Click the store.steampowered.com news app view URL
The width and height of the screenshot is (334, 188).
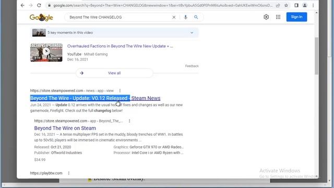(x=72, y=90)
